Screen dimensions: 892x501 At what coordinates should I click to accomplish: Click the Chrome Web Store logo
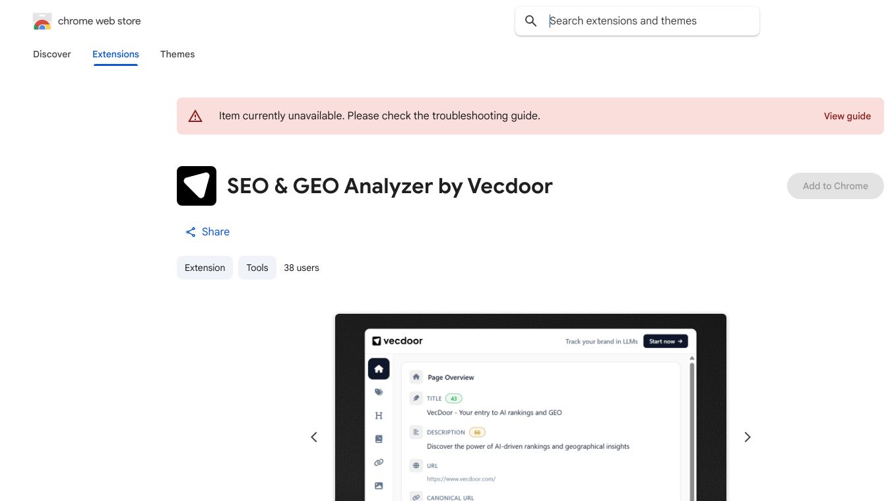coord(42,21)
